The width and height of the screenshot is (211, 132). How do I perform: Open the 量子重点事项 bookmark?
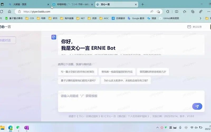click(x=14, y=18)
